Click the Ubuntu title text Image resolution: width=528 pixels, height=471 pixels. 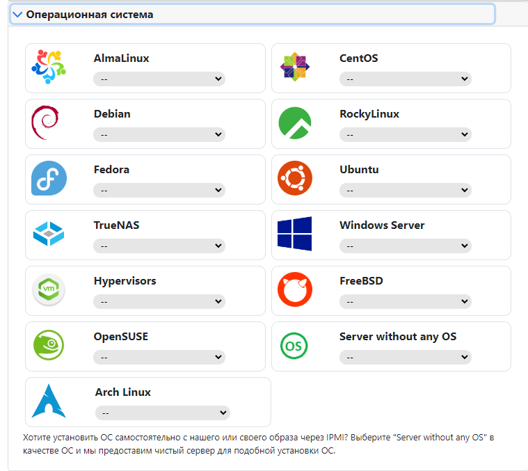[x=359, y=169]
